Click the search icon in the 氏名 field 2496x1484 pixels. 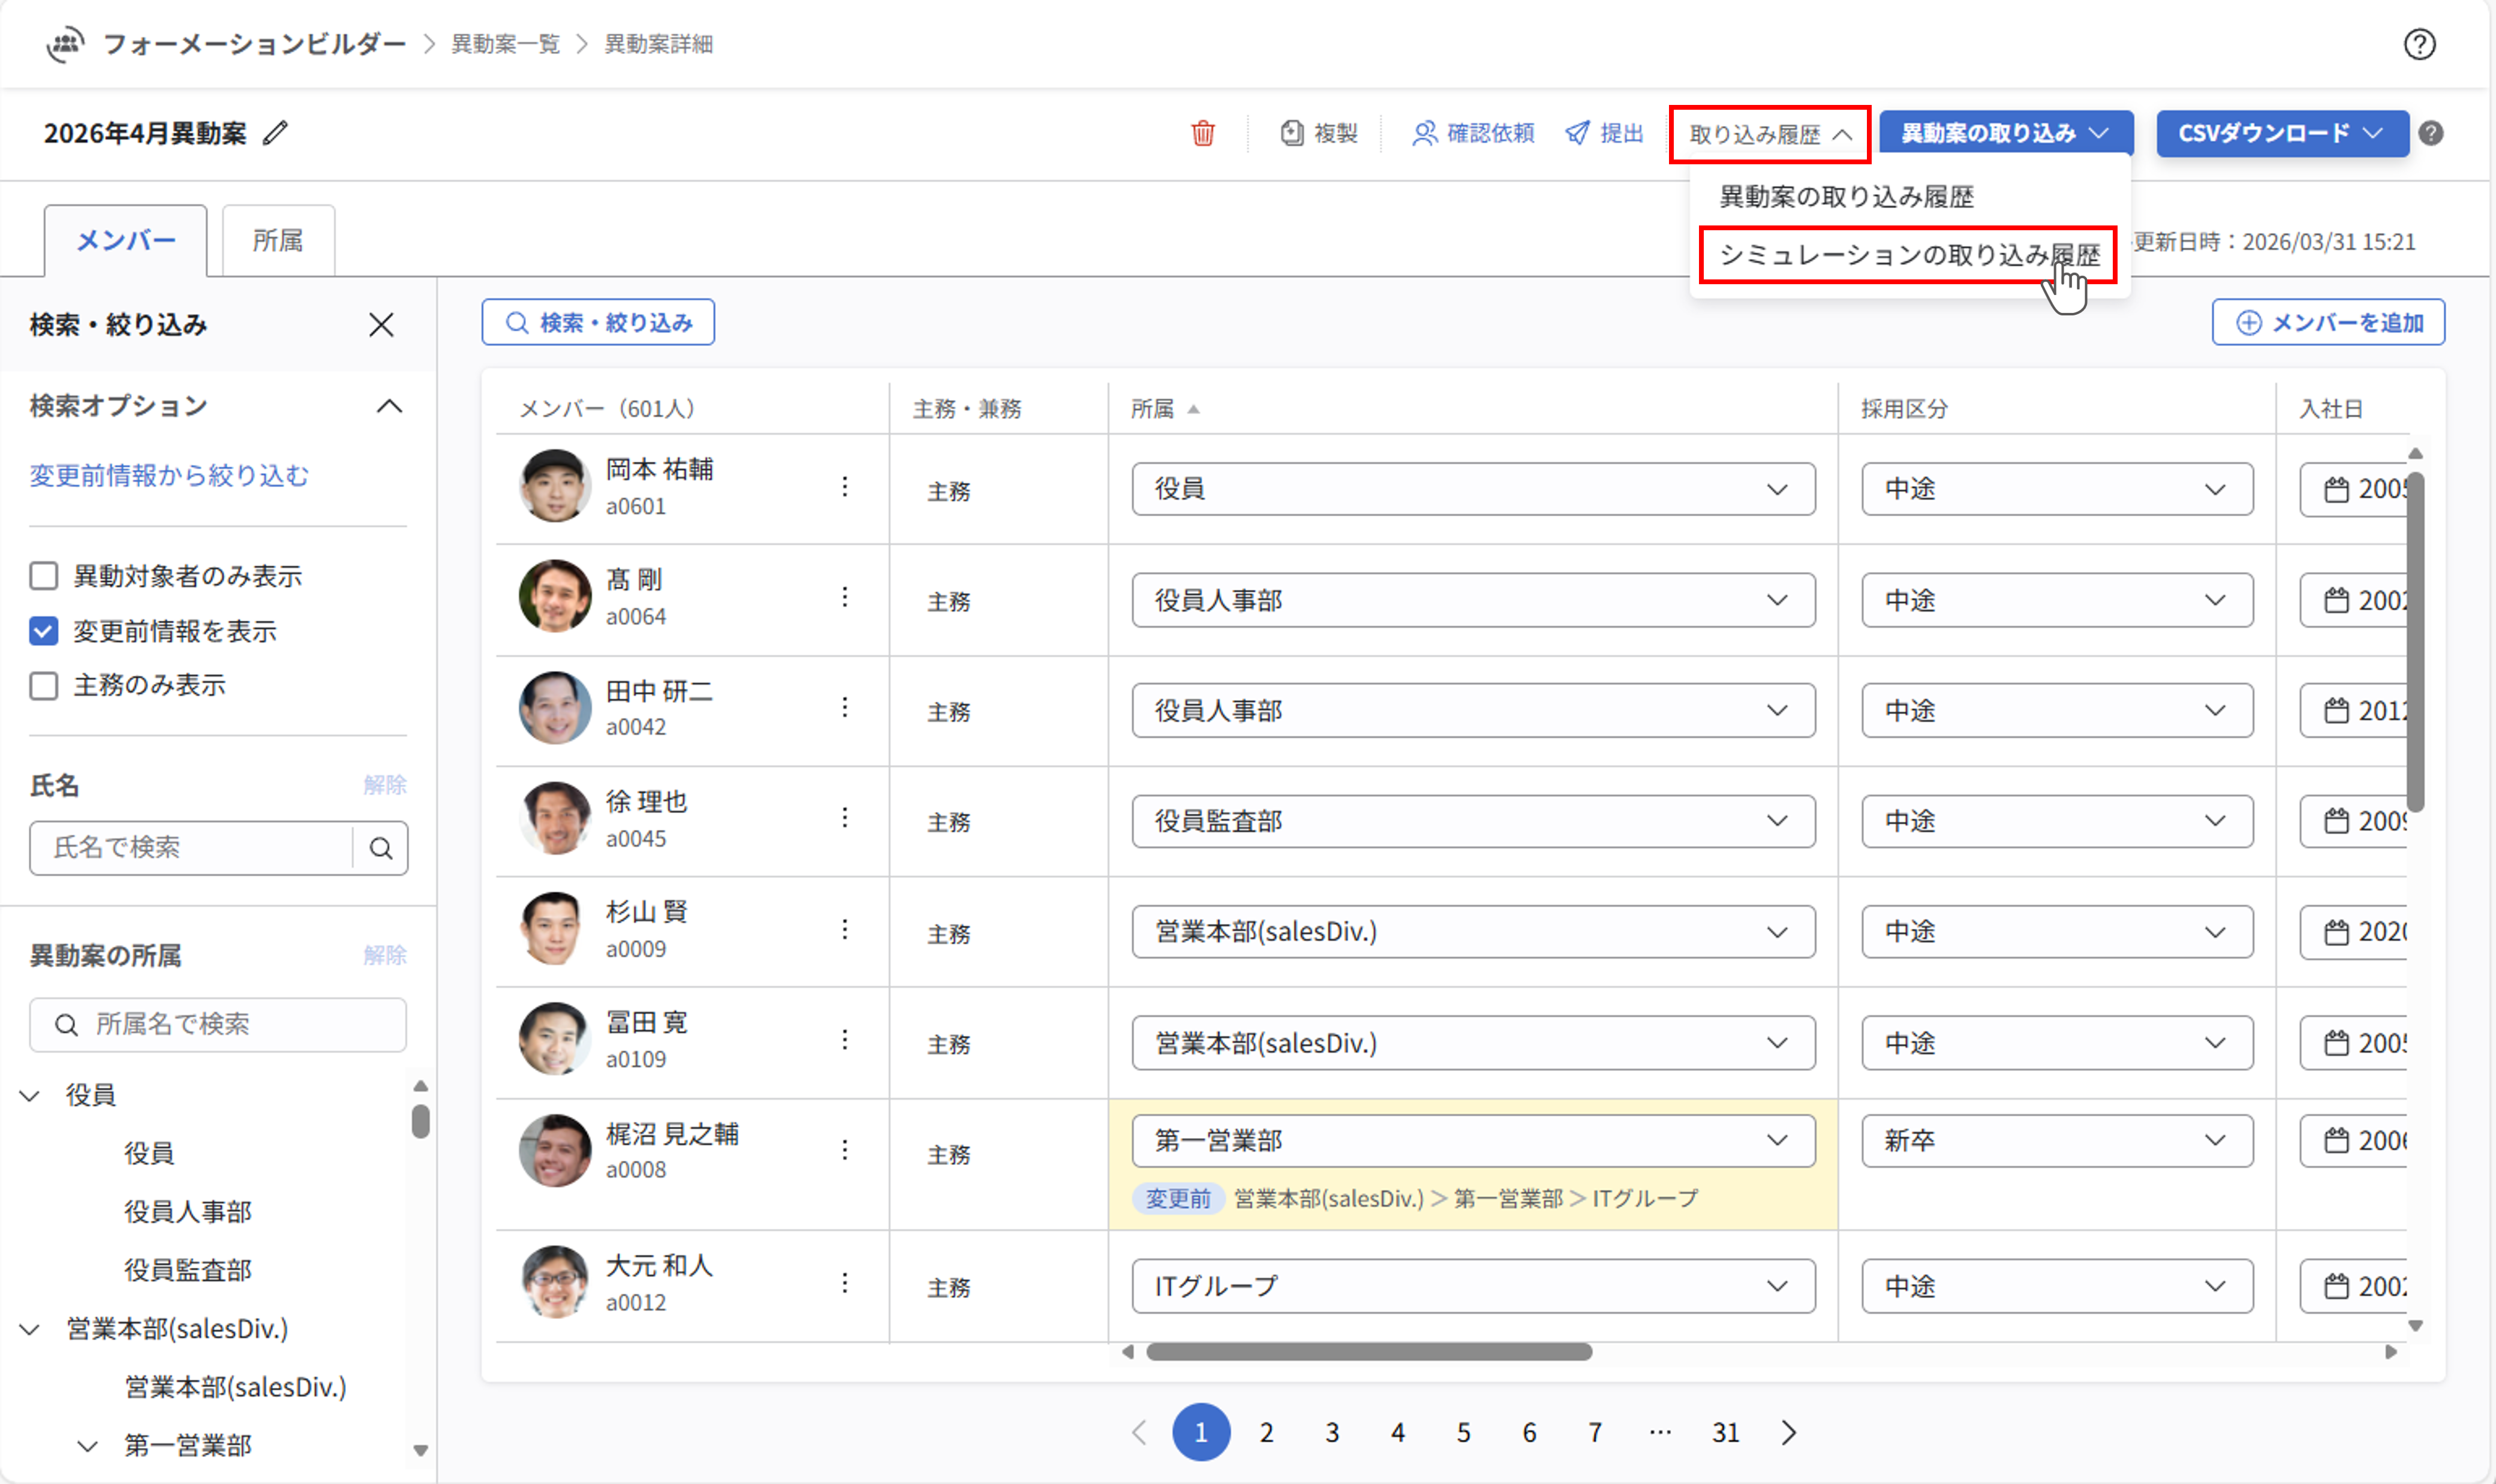(382, 848)
